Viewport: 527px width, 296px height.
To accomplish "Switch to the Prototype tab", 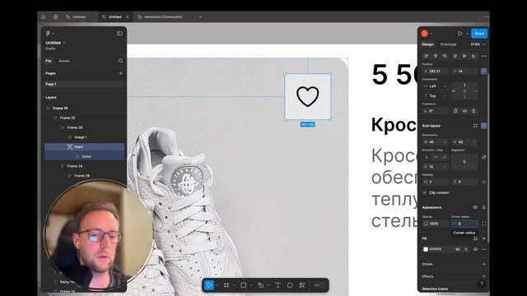I will click(x=448, y=44).
